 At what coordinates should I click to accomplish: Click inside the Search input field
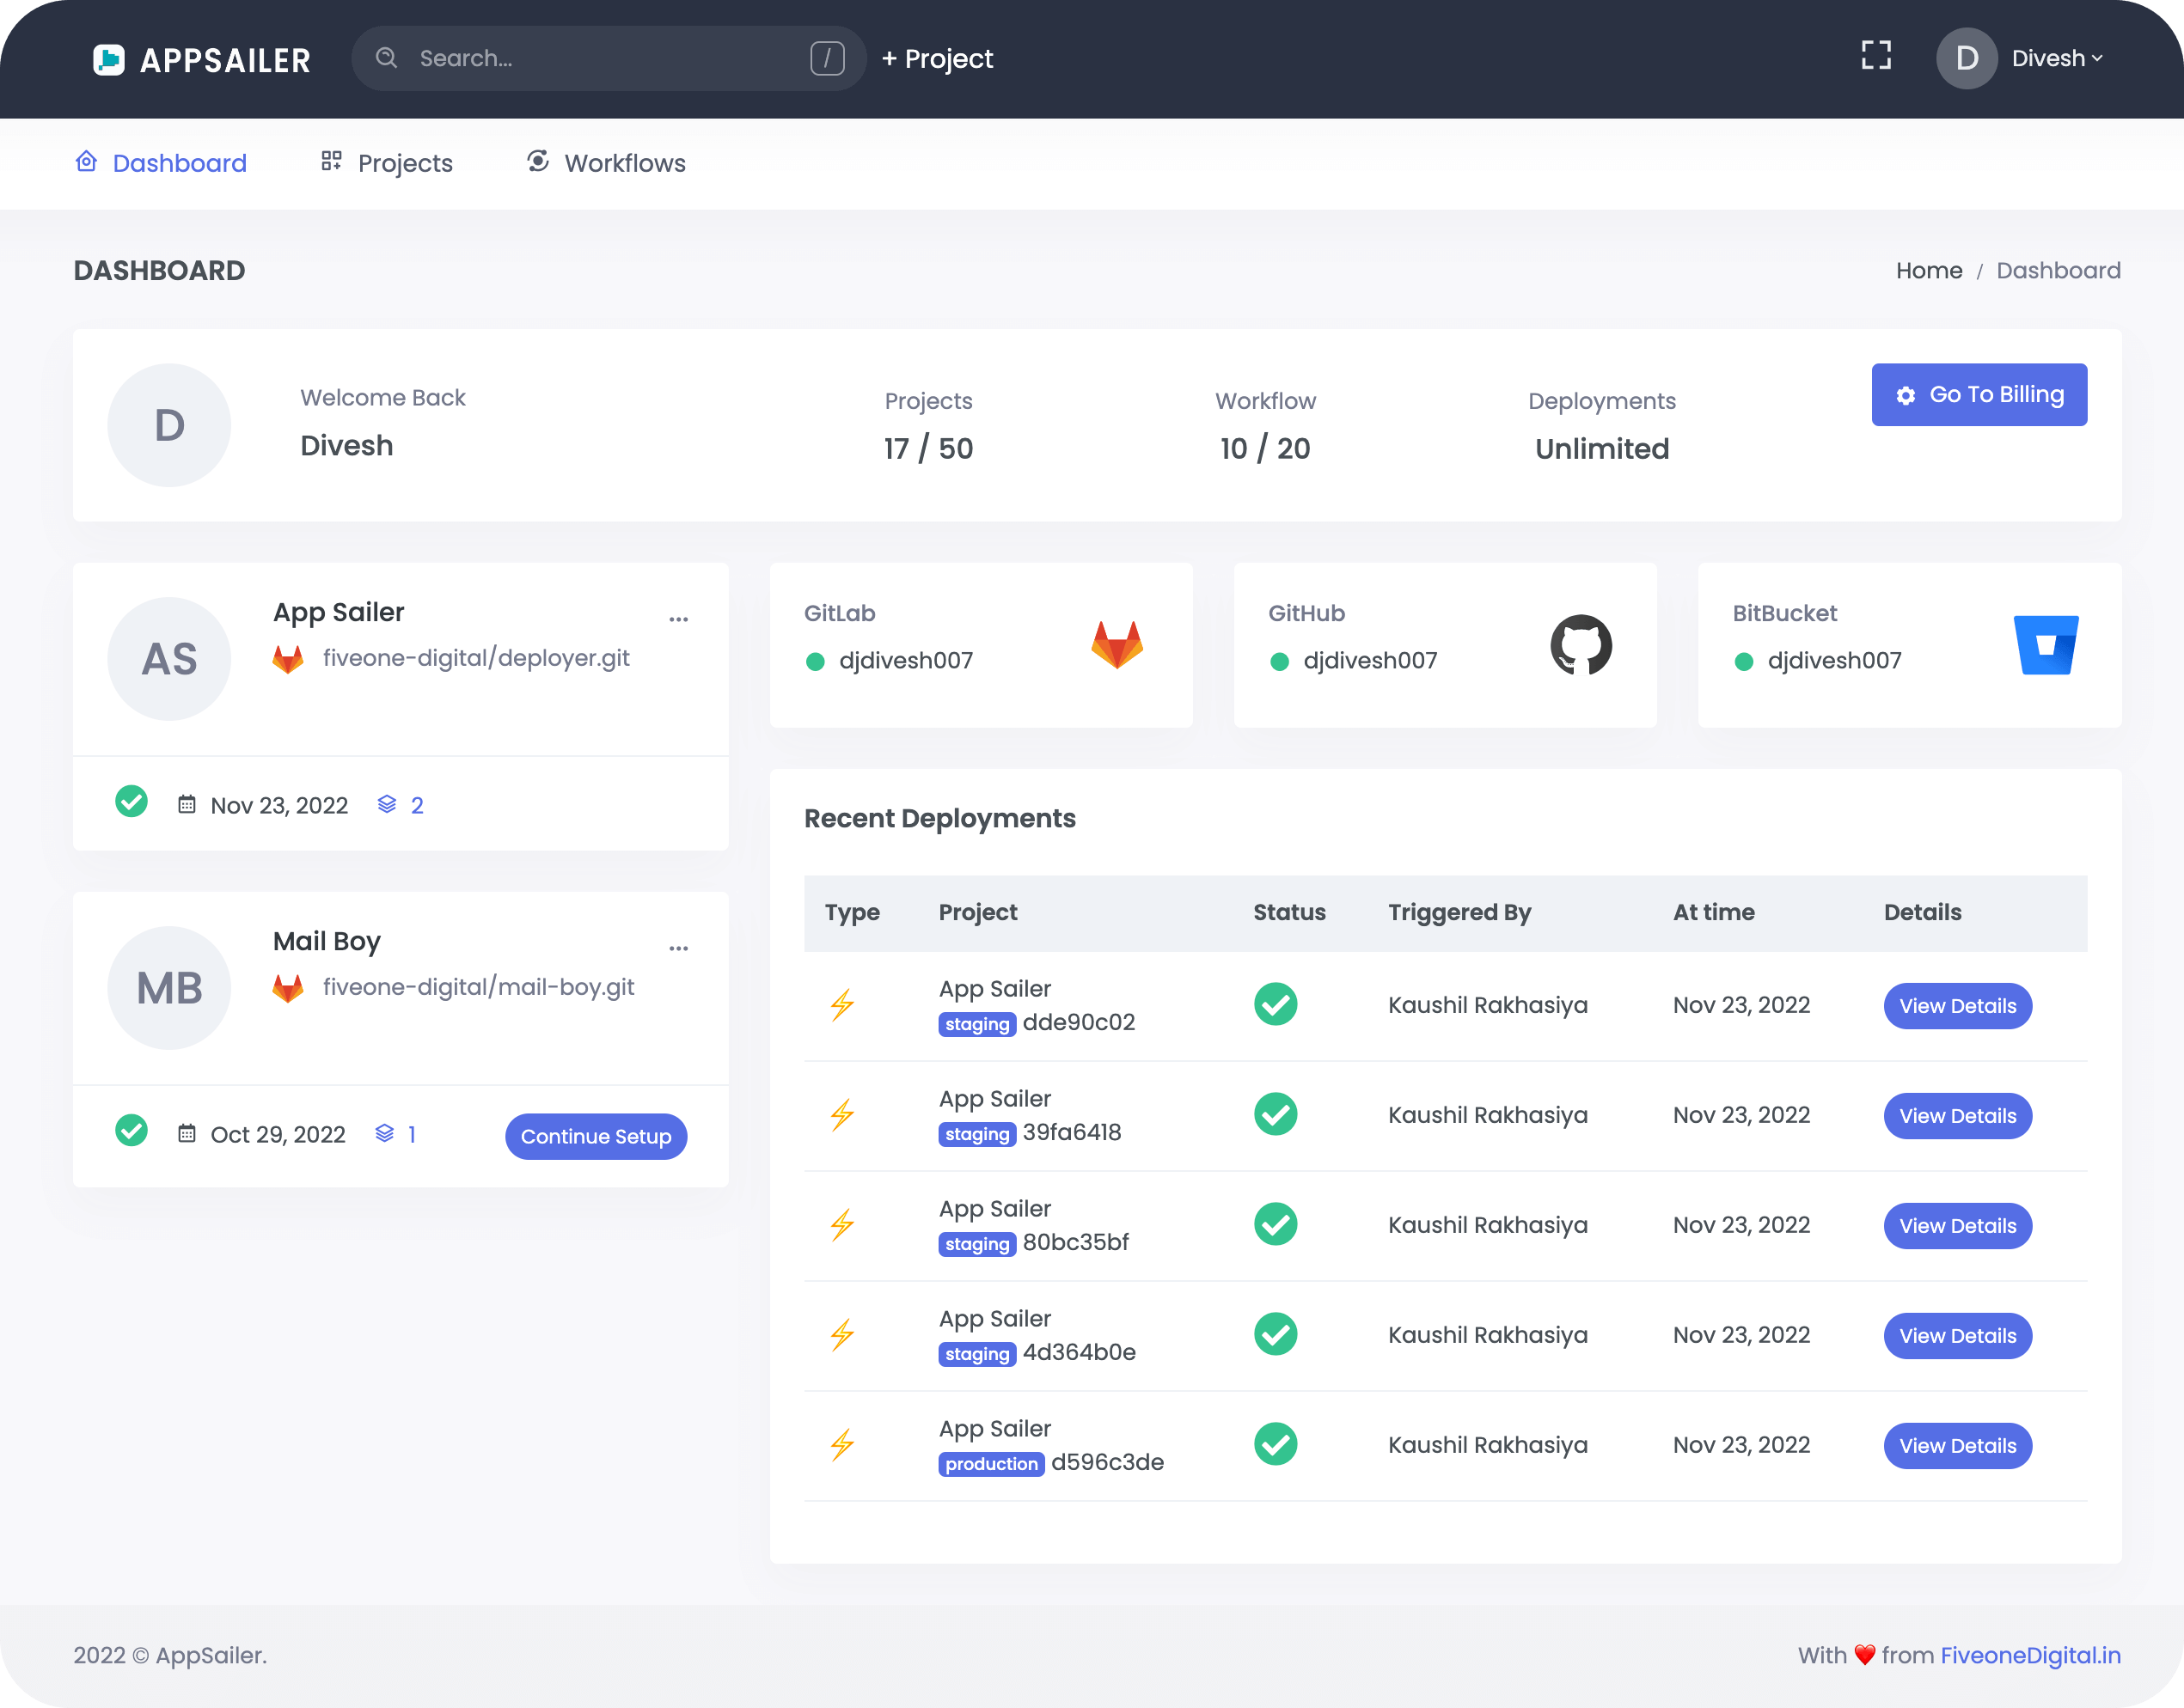(560, 58)
